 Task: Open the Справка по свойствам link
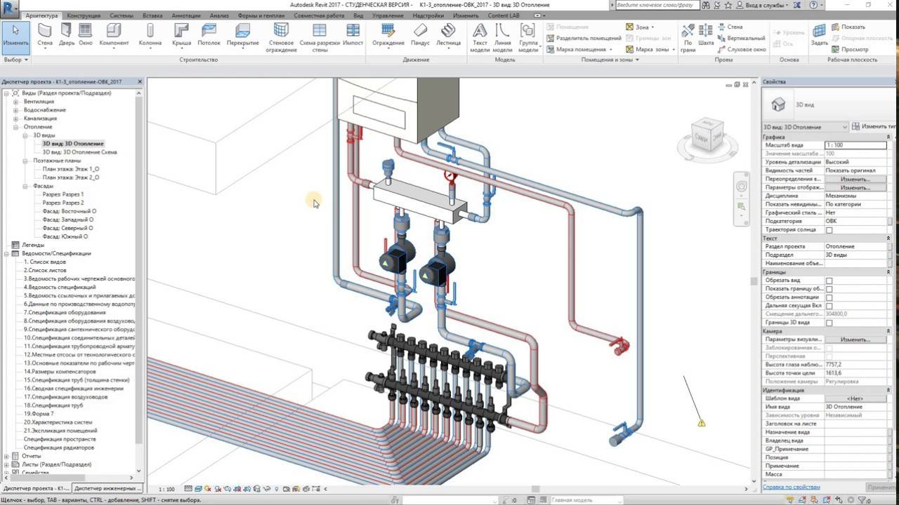click(x=792, y=487)
